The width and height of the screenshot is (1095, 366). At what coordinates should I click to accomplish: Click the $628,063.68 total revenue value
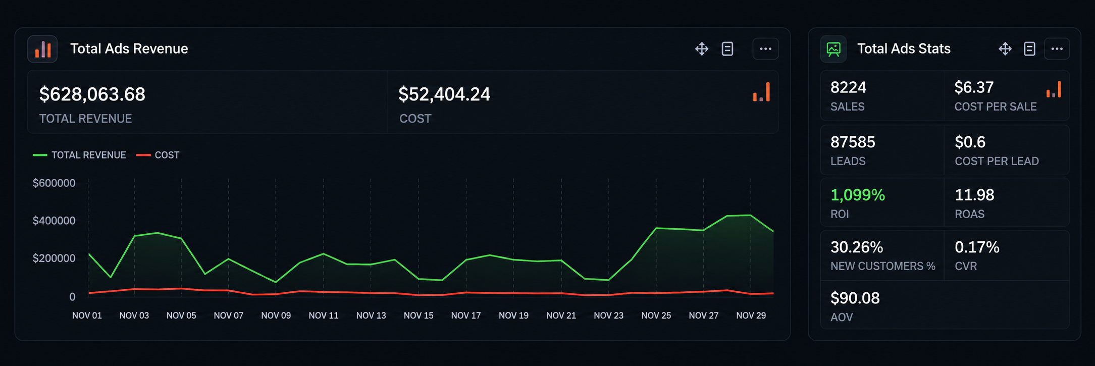92,94
